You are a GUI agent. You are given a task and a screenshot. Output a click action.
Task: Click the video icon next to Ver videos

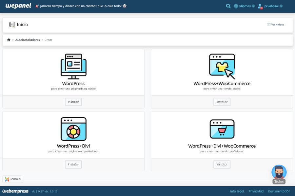pyautogui.click(x=269, y=24)
